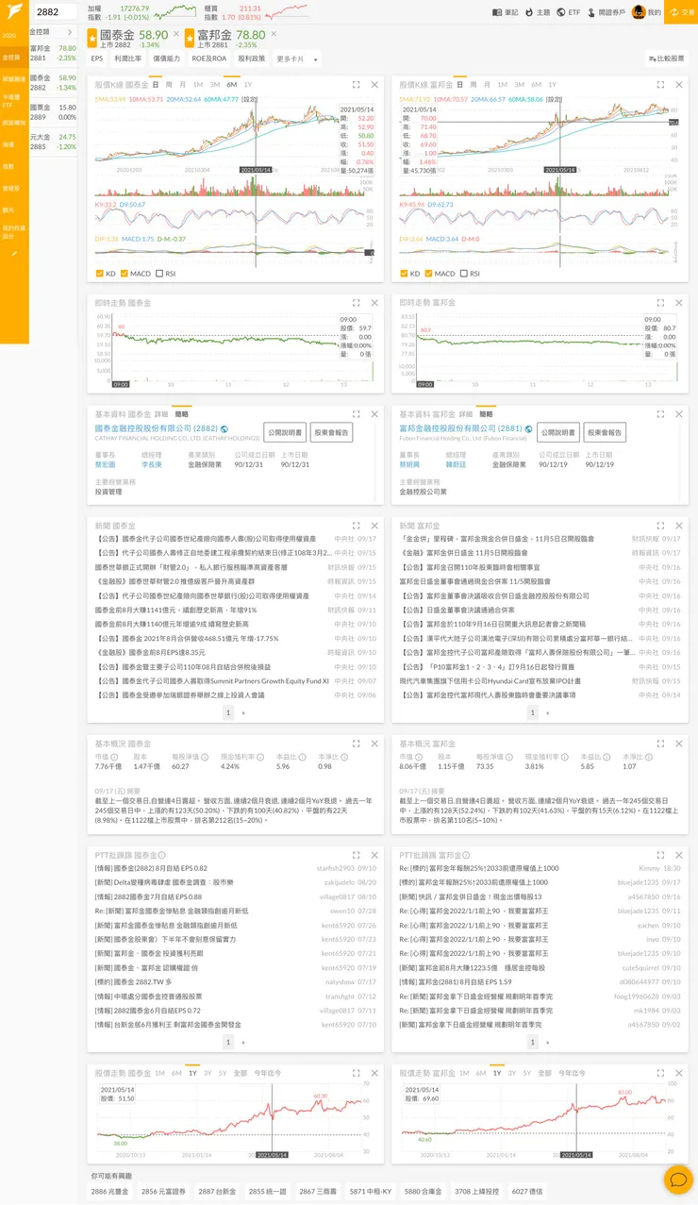Expand PTT批踢踢 富邦金 card to fullscreen
The width and height of the screenshot is (698, 1205).
click(659, 854)
